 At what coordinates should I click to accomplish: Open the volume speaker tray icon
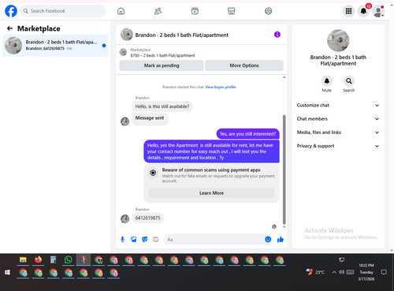pos(341,272)
